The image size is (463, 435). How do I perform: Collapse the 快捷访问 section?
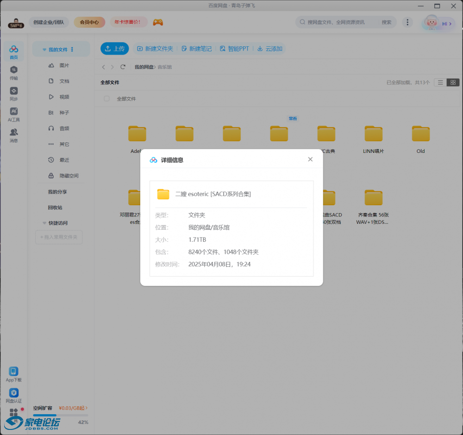[x=44, y=223]
